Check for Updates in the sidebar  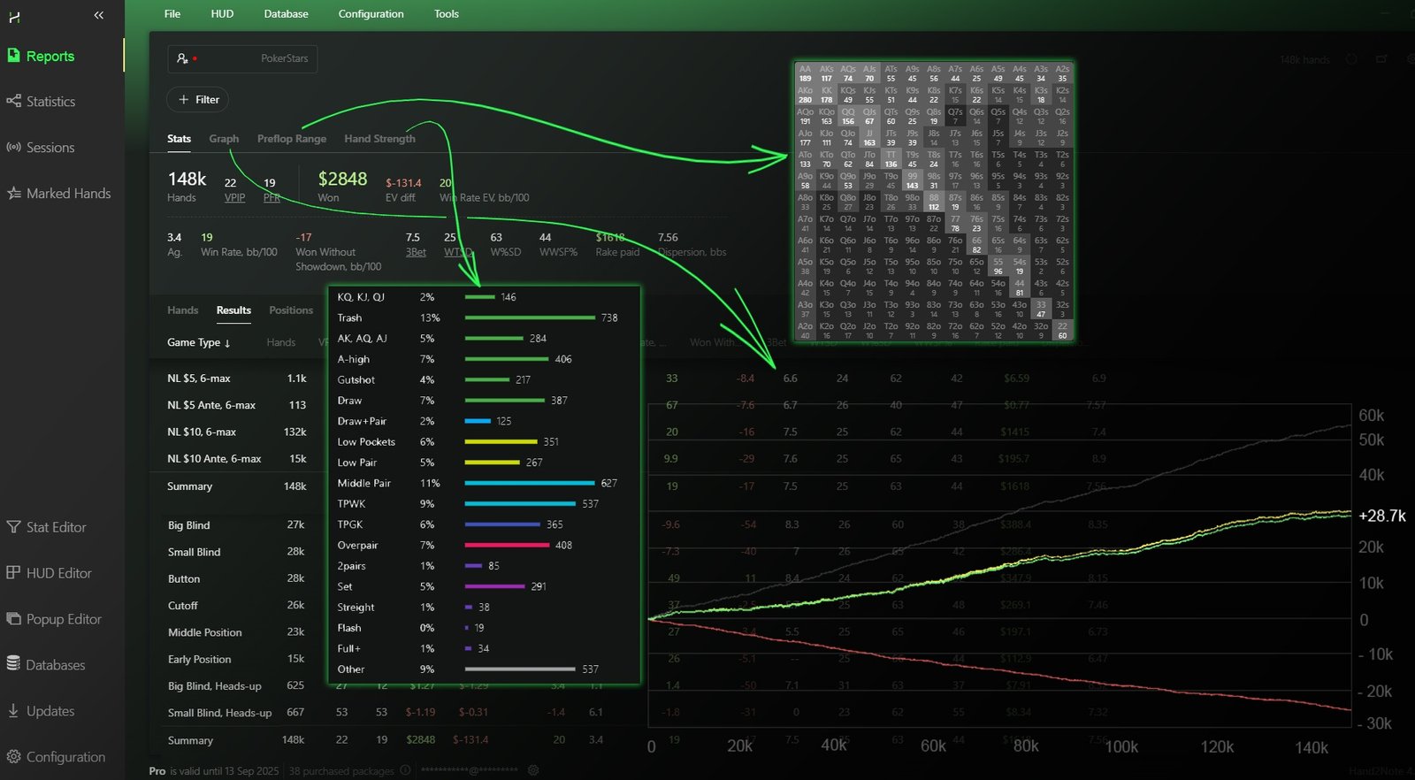50,711
